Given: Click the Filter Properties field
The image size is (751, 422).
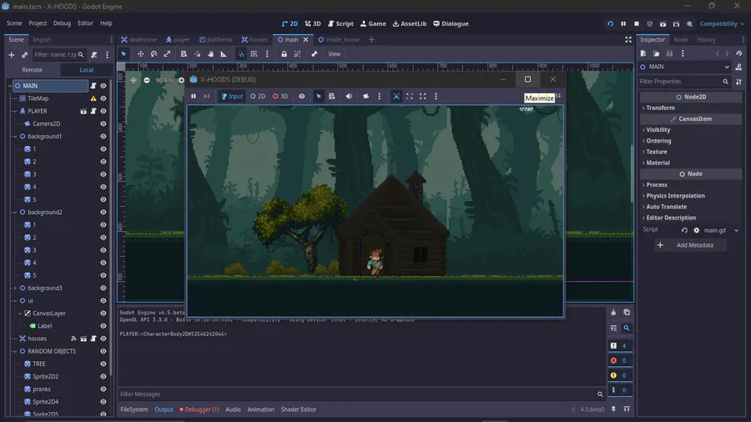Looking at the screenshot, I should (684, 82).
